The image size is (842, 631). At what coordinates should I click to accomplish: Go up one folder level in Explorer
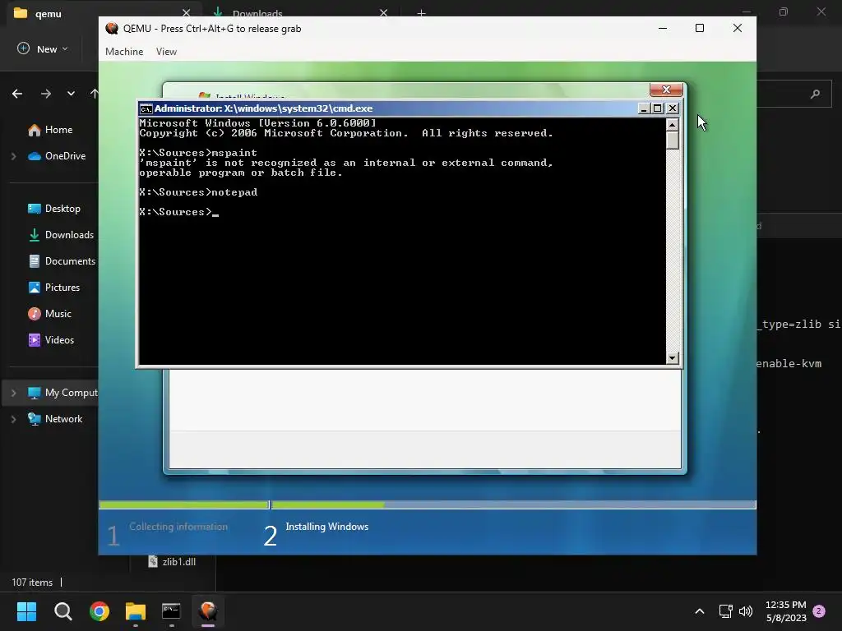tap(95, 94)
